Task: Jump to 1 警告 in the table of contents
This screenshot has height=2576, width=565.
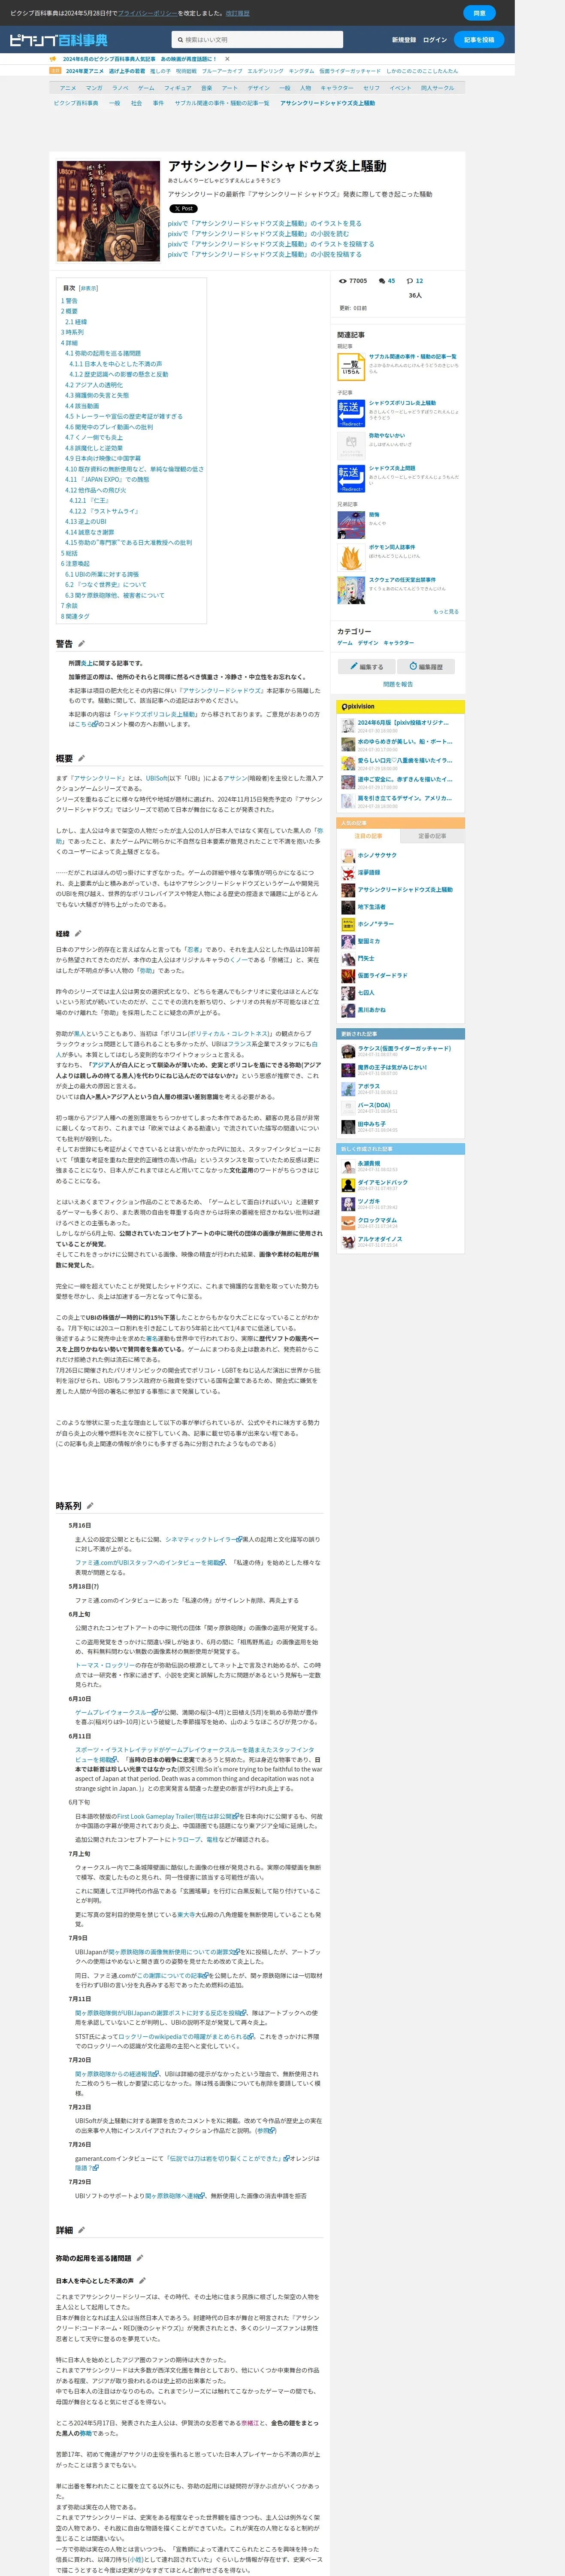Action: tap(69, 300)
